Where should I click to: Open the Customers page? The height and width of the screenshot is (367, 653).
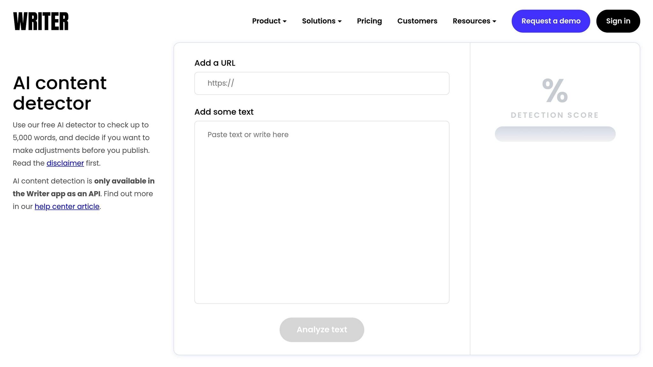(x=417, y=21)
